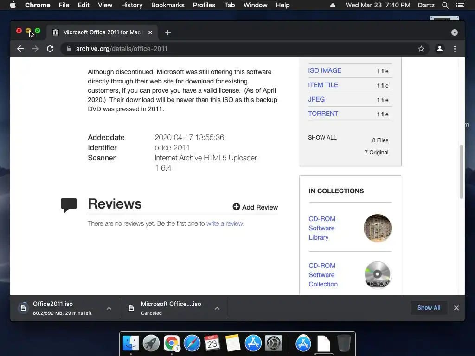Open System Preferences gear in Dock
475x356 pixels.
click(x=274, y=343)
